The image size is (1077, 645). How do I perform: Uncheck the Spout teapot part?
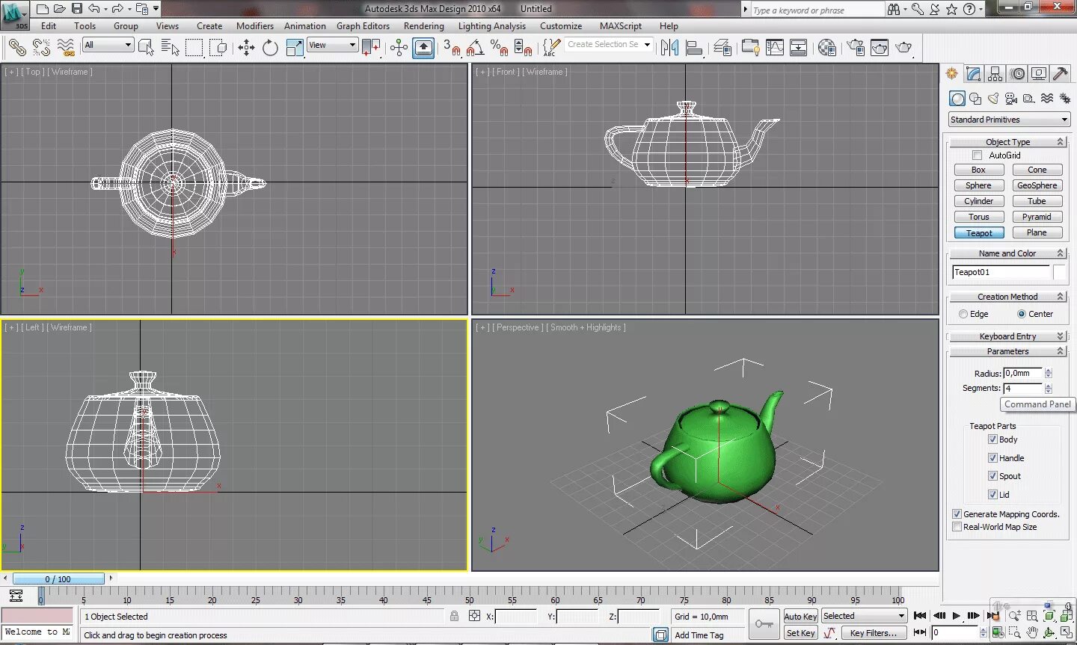click(992, 476)
